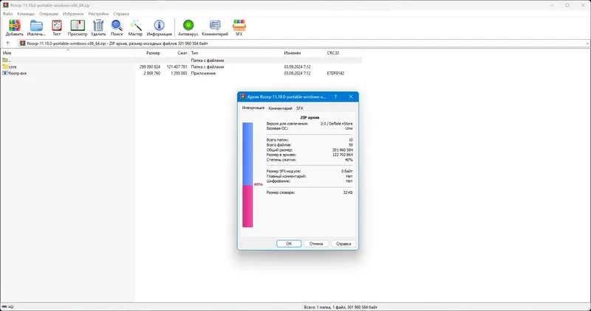Click the WinRAR icon in title bar
Screen dimensions: 591x311
[5, 5]
